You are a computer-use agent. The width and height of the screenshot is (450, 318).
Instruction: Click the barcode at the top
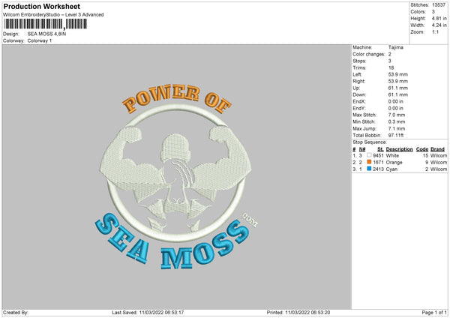45,24
